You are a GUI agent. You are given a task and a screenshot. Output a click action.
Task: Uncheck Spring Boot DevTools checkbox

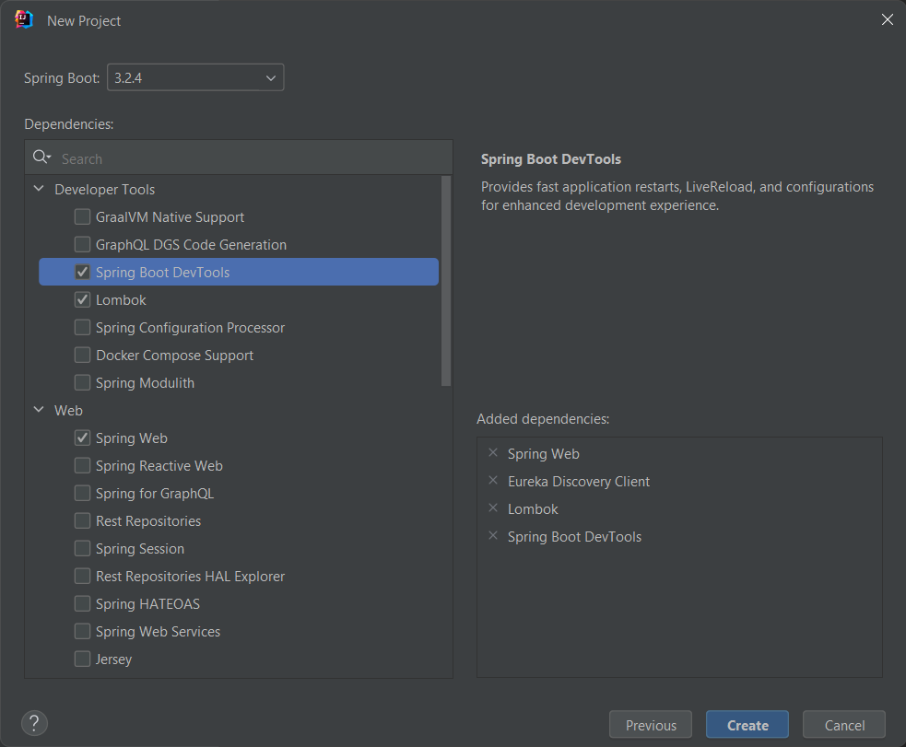coord(83,273)
